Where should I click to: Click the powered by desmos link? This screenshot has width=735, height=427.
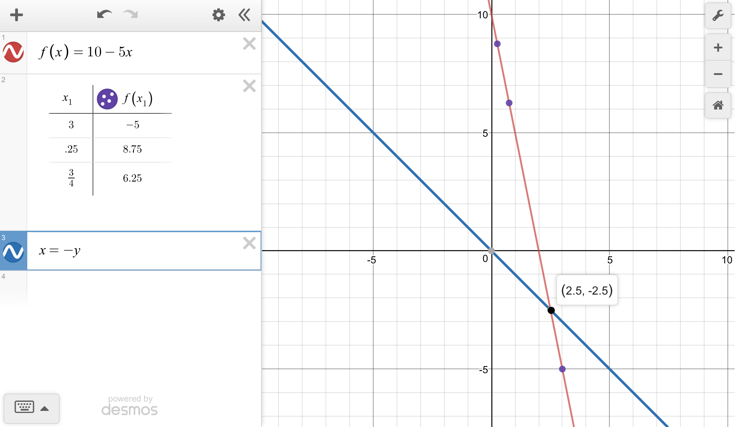[x=130, y=405]
